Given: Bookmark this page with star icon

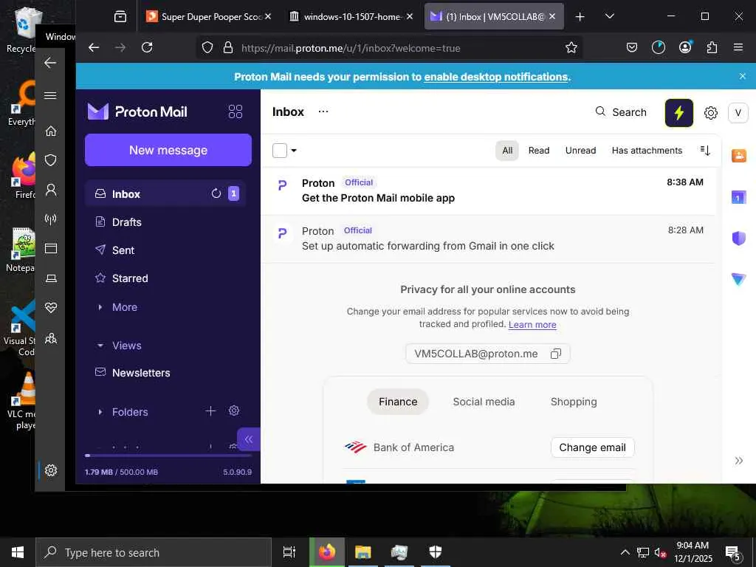Looking at the screenshot, I should click(571, 47).
